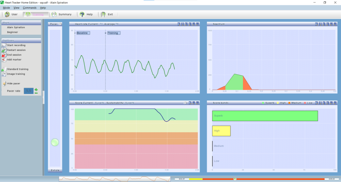
Task: Hide the pacer
Action: coord(14,83)
